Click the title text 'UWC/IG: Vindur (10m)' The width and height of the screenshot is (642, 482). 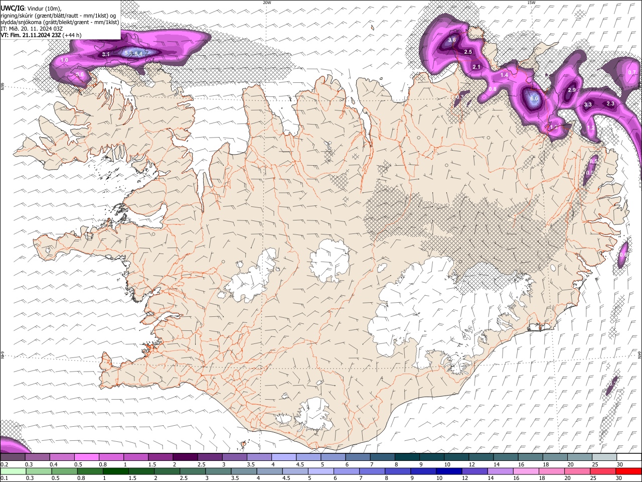coord(31,8)
